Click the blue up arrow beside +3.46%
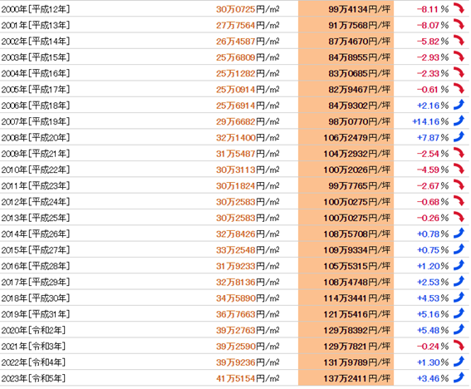The image size is (471, 389). click(x=459, y=377)
